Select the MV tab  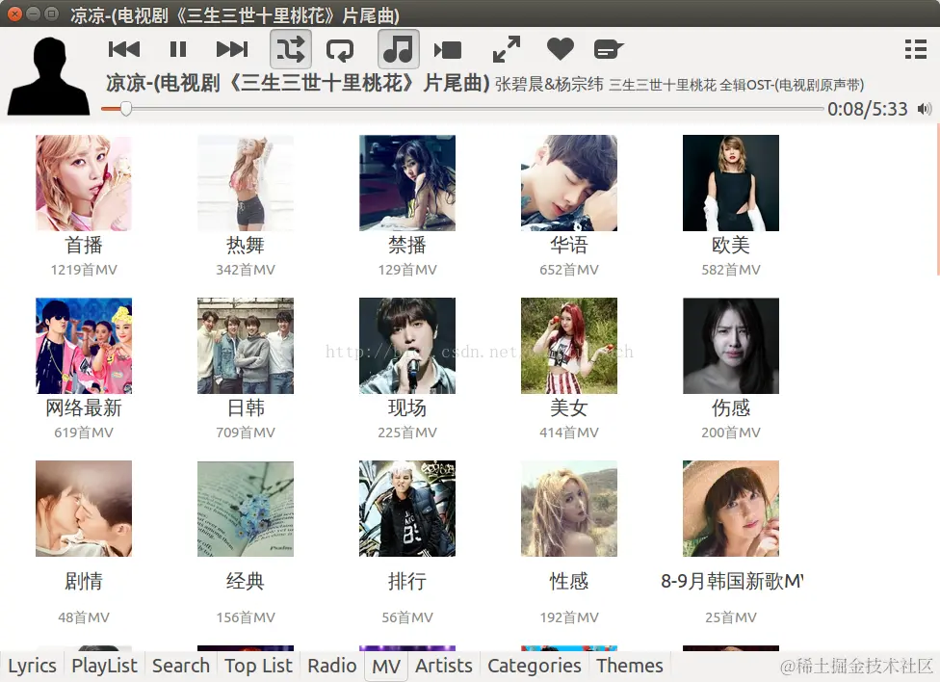click(386, 667)
